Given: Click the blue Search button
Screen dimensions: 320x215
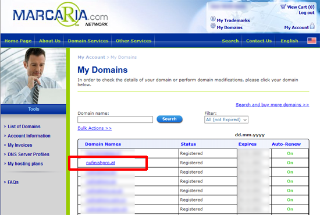Looking at the screenshot, I should (x=169, y=119).
